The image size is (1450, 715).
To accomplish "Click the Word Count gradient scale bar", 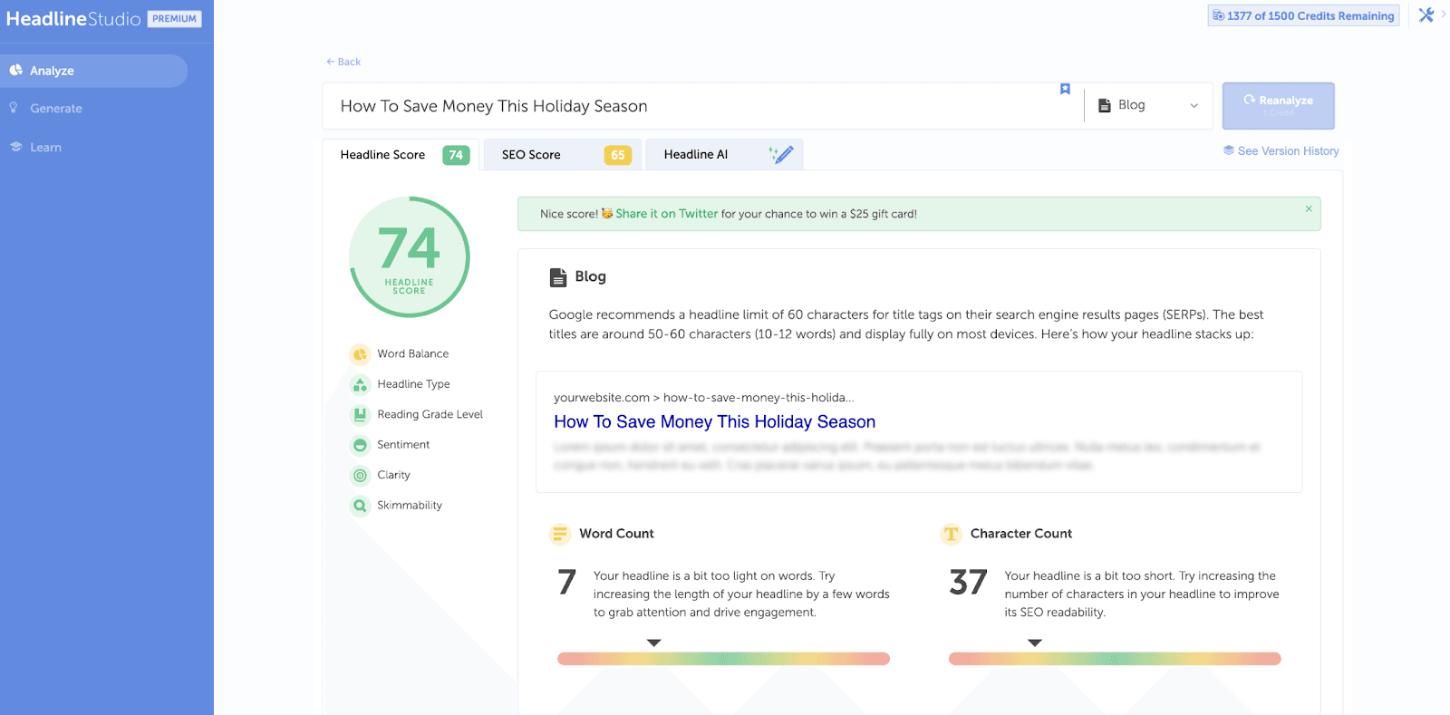I will [x=723, y=659].
